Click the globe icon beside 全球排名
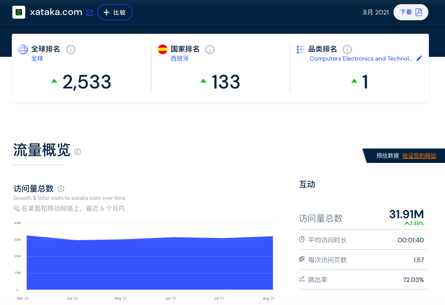This screenshot has width=445, height=305. point(23,49)
